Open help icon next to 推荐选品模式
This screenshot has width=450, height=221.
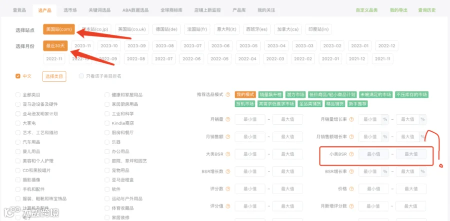228,94
